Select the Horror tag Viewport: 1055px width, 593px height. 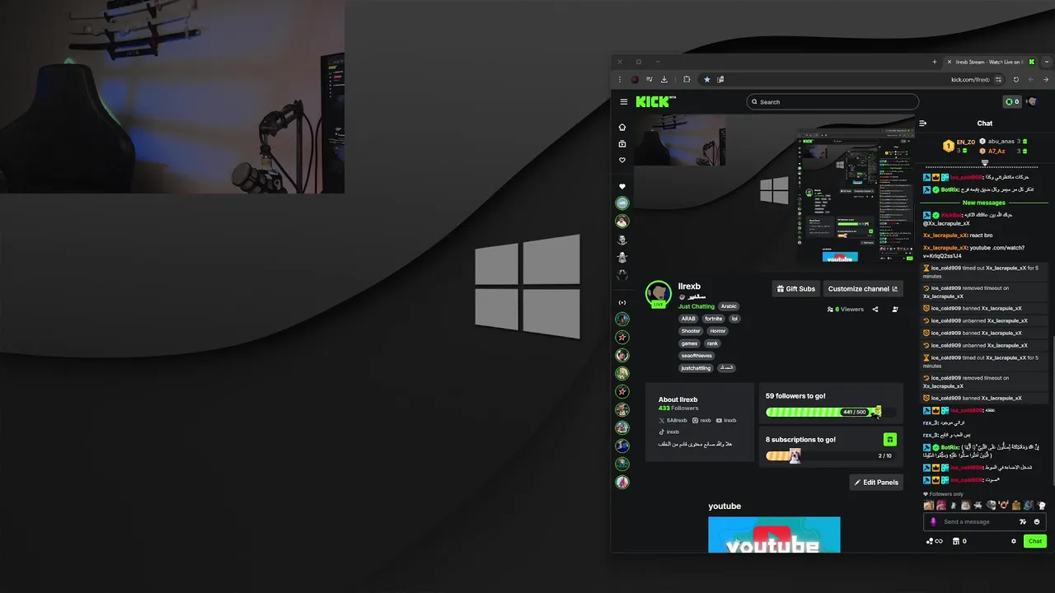(718, 331)
